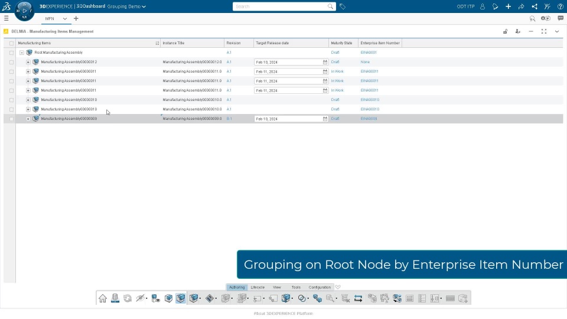Check the Root Manufacturing Assembly row checkbox
Viewport: 567px width, 319px height.
tap(12, 53)
